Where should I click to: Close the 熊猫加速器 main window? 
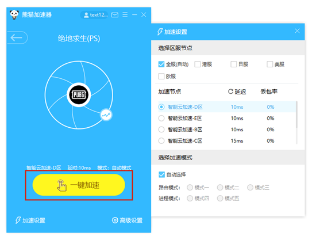[144, 15]
